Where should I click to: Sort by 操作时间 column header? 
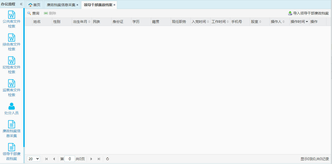(x=299, y=22)
